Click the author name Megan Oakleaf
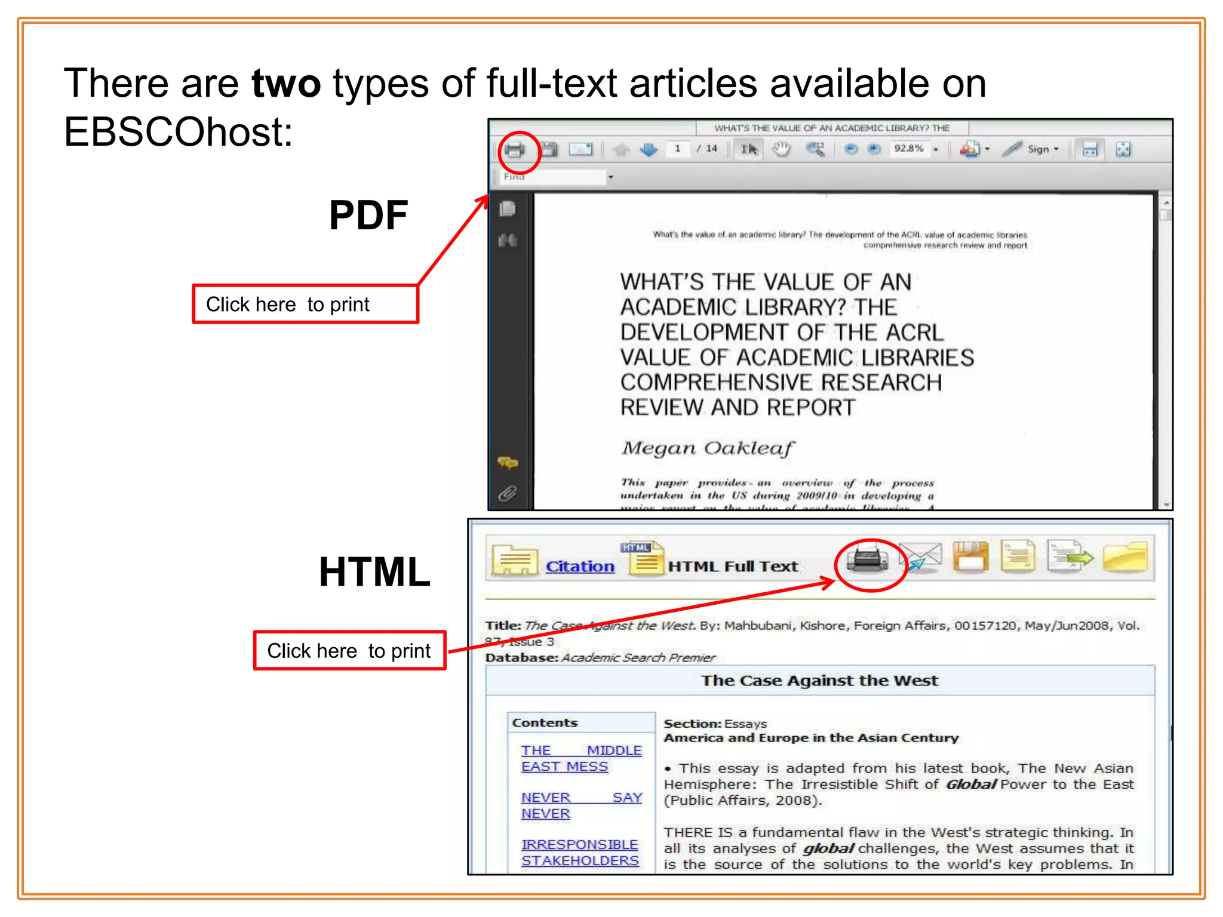The width and height of the screenshot is (1223, 917). coord(708,448)
